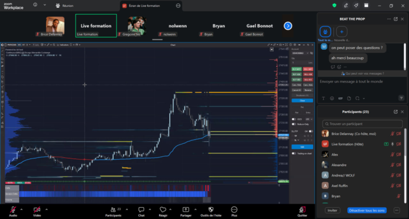The image size is (409, 219).
Task: Click blue Close position button
Action: [302, 101]
